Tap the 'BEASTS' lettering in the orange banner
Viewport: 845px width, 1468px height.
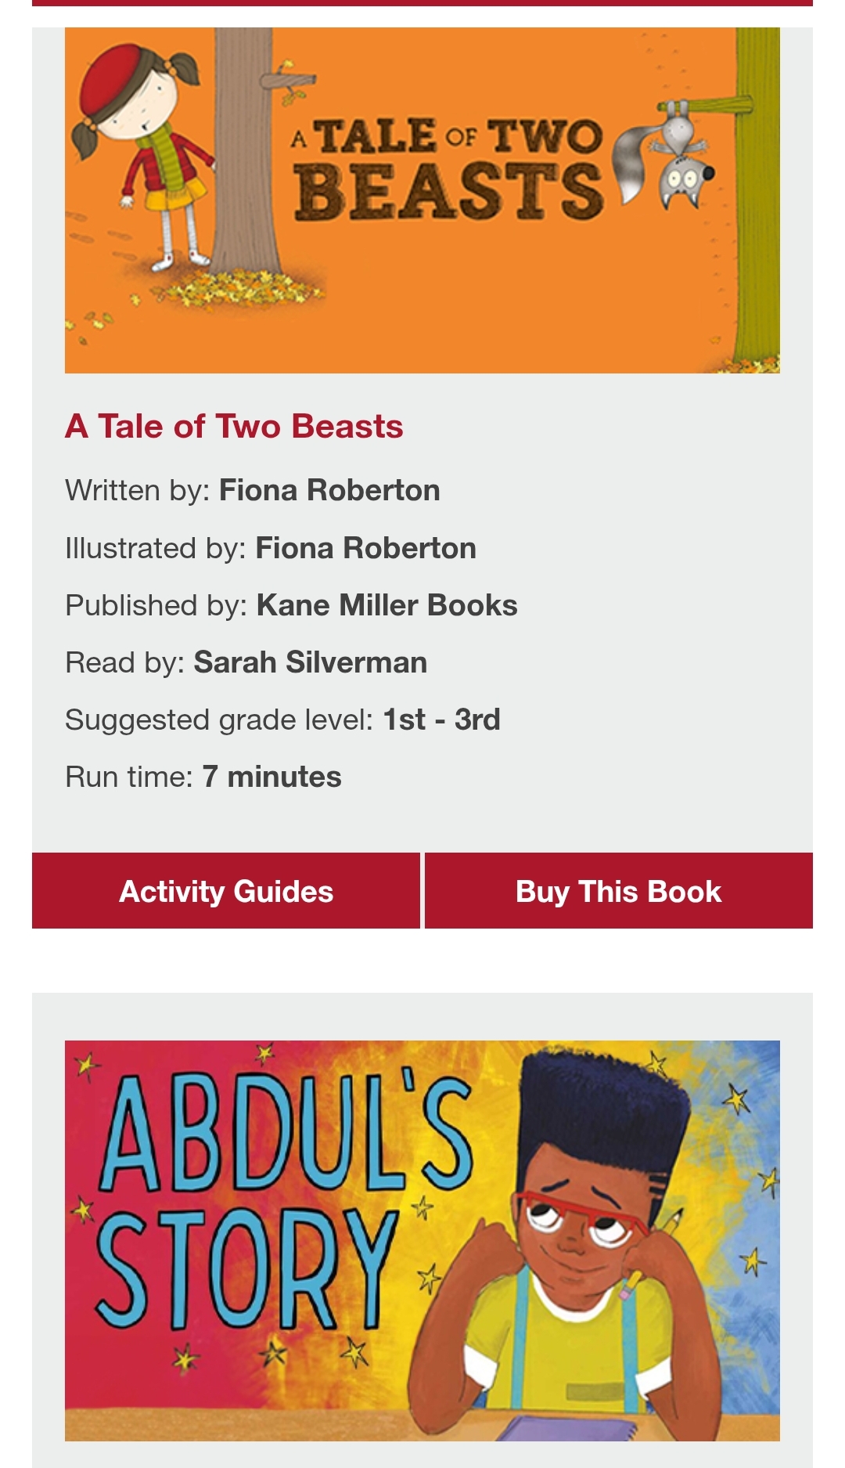coord(448,192)
